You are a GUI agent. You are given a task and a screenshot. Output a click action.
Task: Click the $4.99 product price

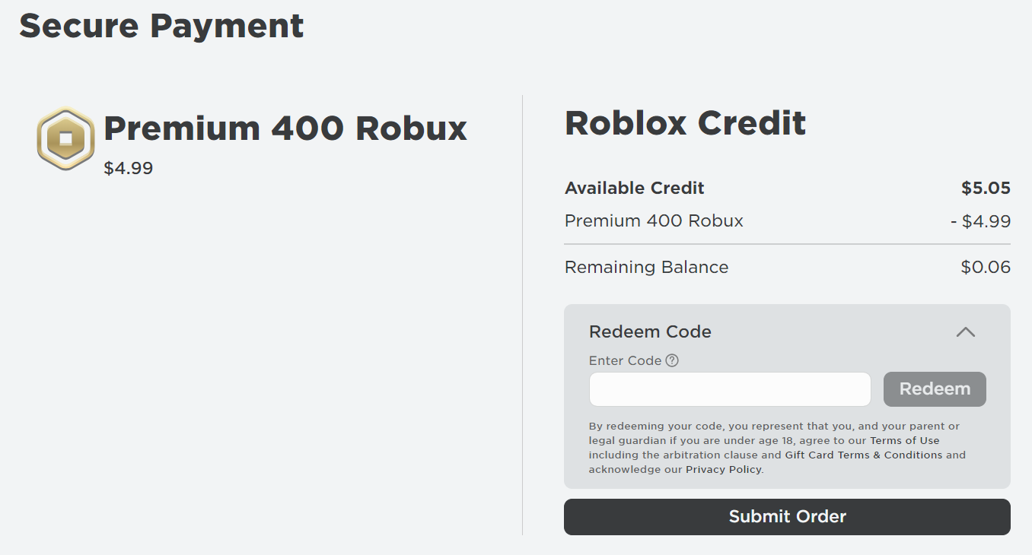pyautogui.click(x=129, y=168)
